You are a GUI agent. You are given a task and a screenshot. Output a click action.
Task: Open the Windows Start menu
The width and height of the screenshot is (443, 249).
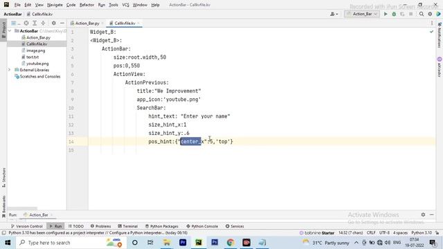pyautogui.click(x=8, y=243)
